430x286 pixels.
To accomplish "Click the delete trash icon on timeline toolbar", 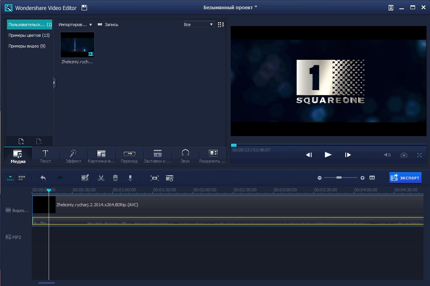I will [x=115, y=178].
